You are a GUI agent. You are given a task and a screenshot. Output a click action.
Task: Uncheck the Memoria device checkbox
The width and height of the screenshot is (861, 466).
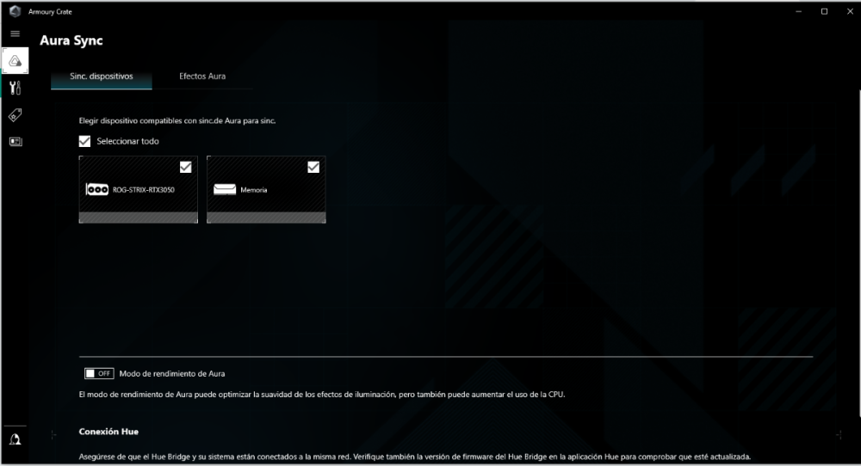point(313,167)
